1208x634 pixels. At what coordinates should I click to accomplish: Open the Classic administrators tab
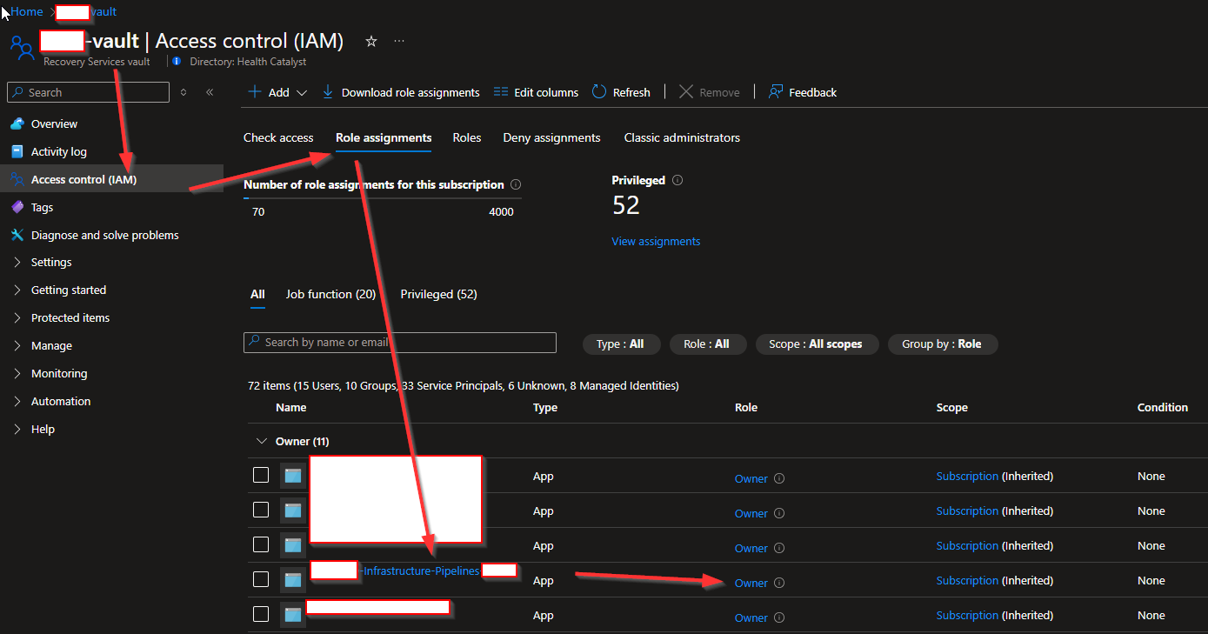click(x=682, y=137)
